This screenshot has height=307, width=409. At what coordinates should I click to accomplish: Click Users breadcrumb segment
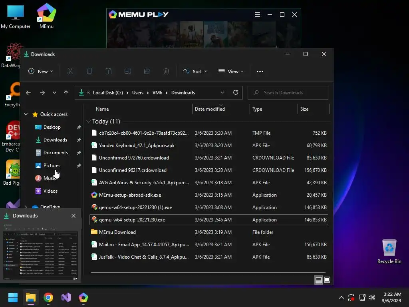coord(138,93)
